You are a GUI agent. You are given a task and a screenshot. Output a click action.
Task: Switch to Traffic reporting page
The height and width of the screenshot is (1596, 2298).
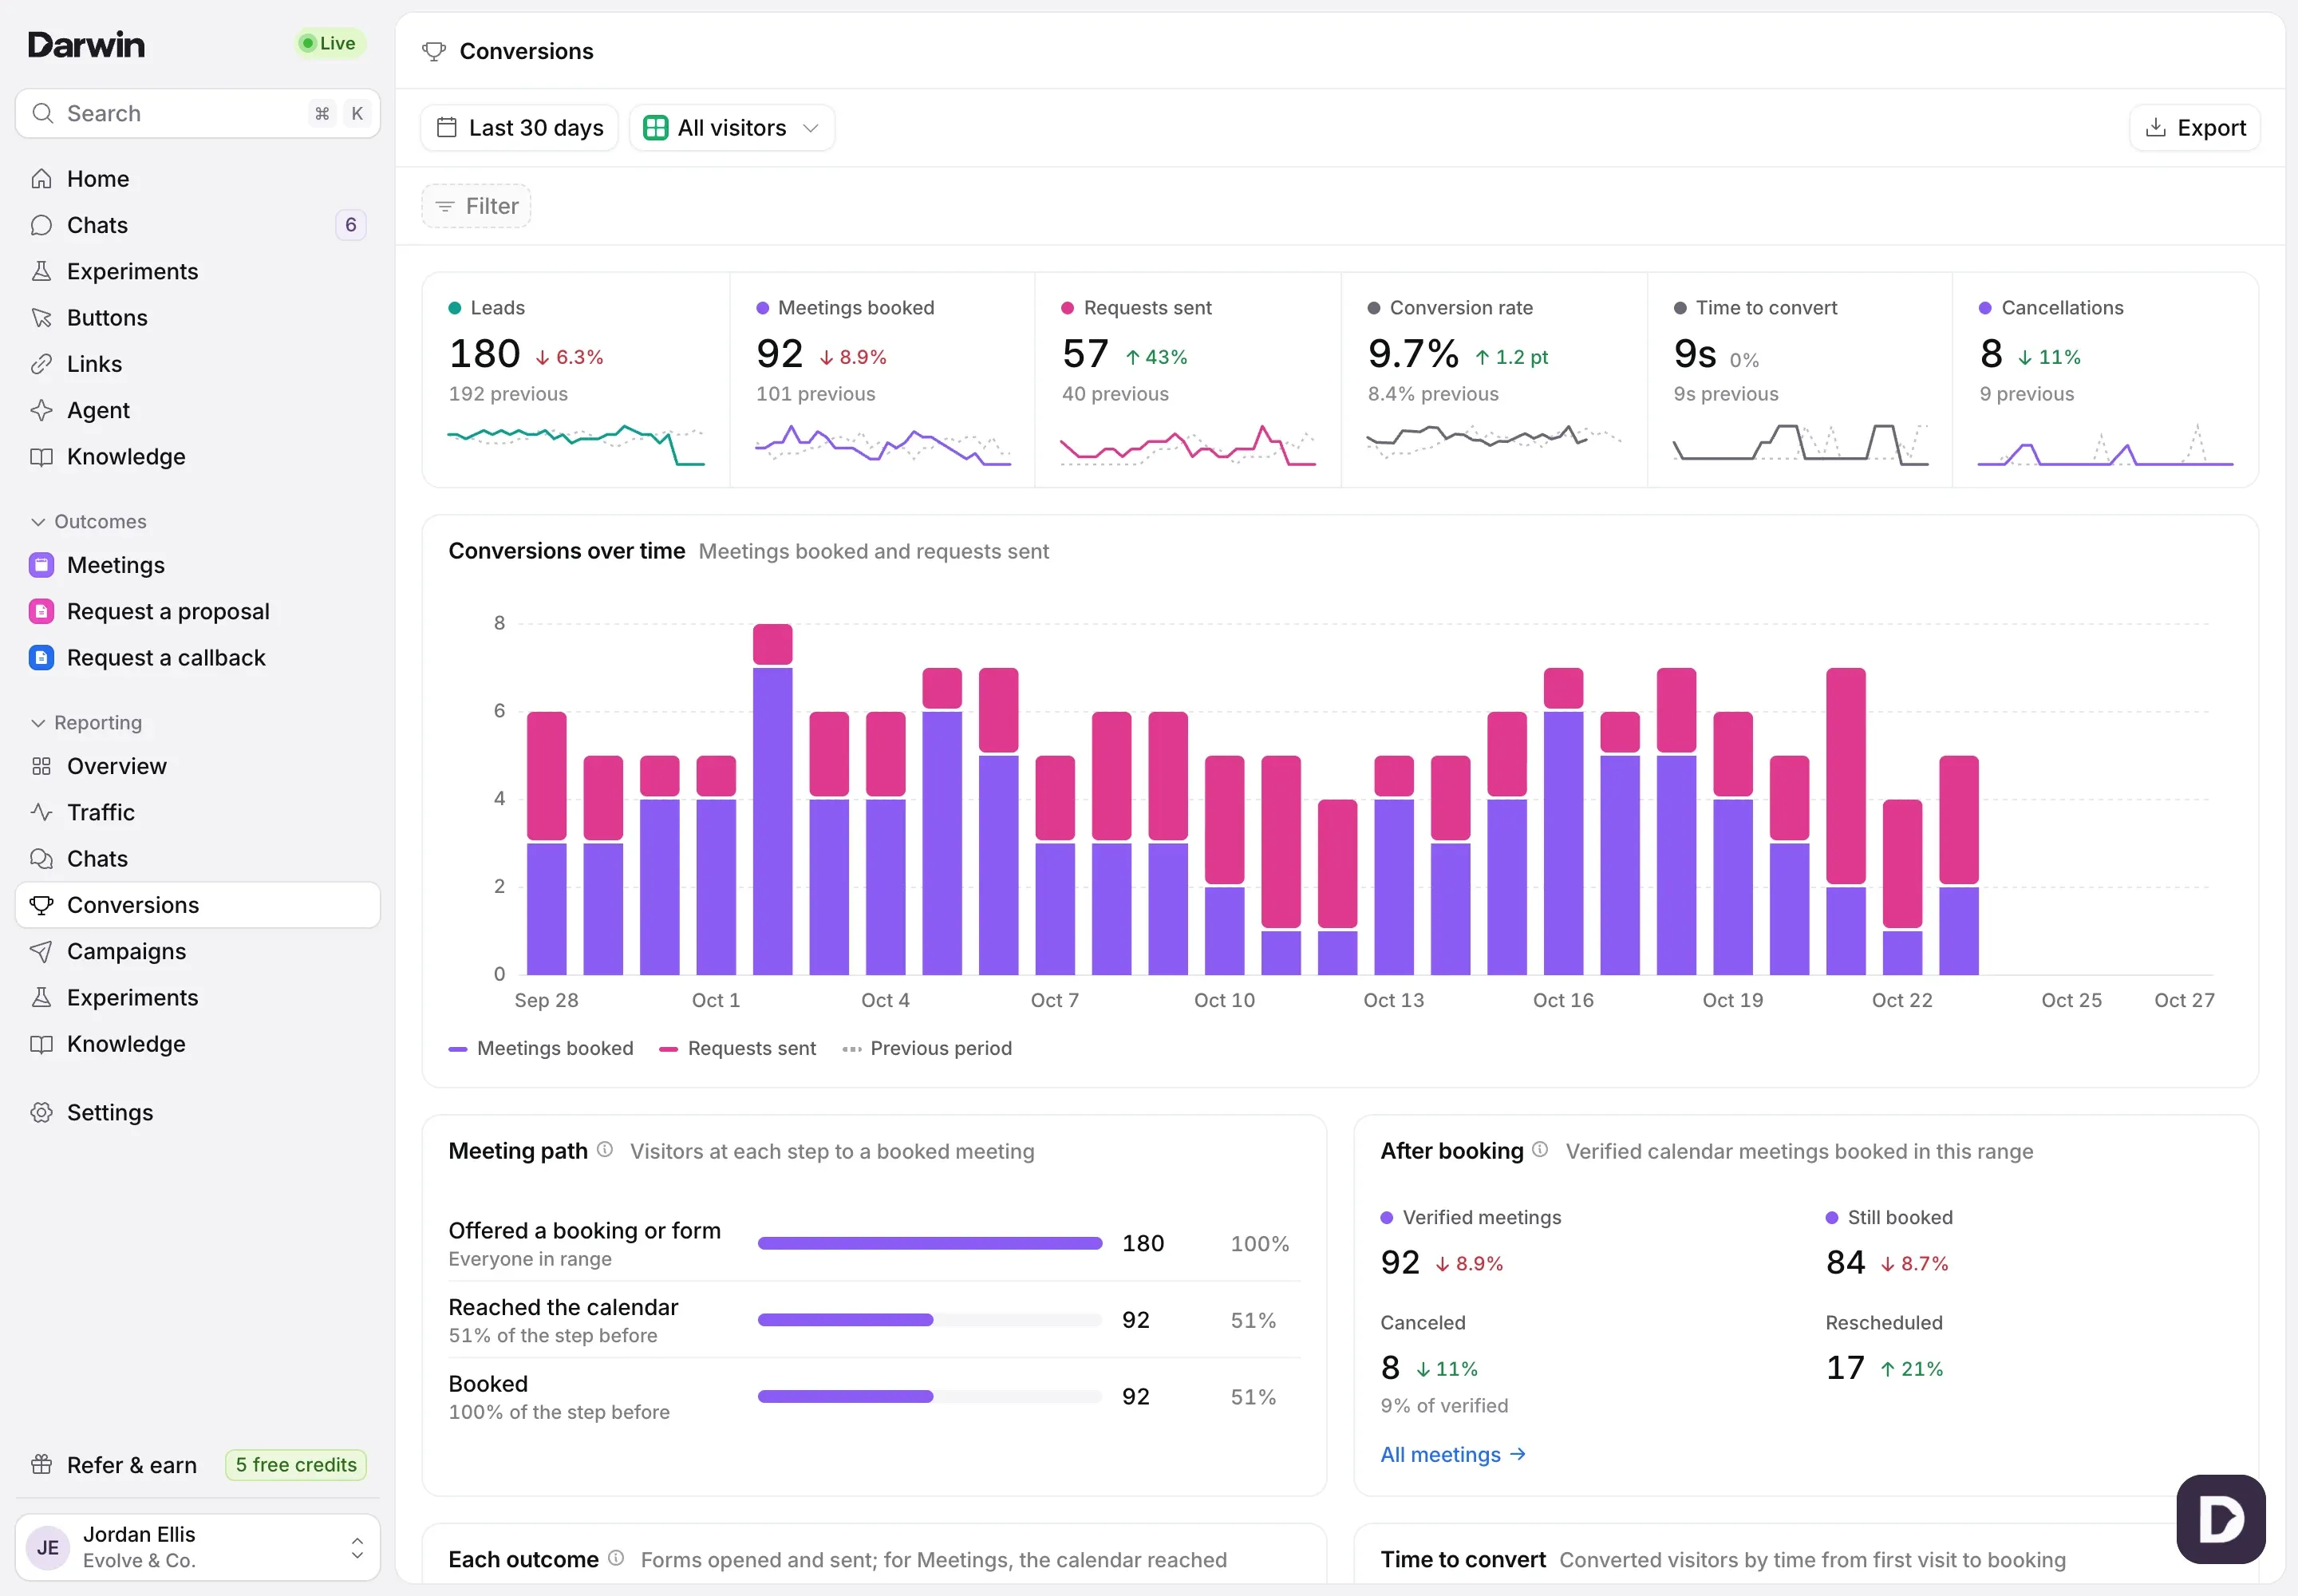197,812
